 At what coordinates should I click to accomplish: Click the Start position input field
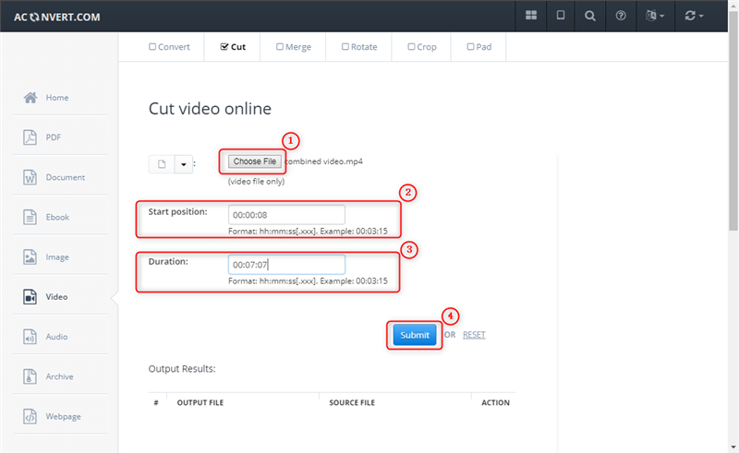point(286,215)
